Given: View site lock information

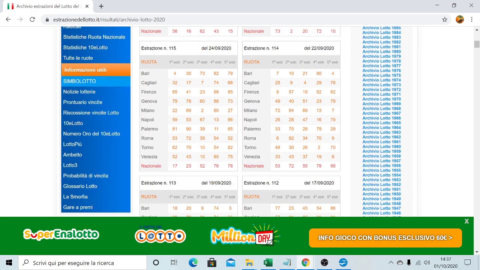Looking at the screenshot, I should [x=47, y=19].
